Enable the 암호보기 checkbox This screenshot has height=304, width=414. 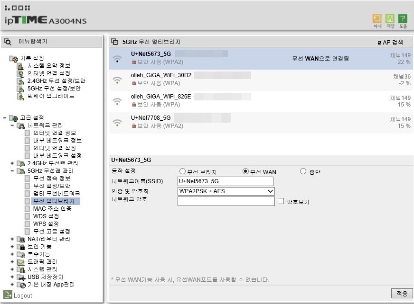point(281,201)
